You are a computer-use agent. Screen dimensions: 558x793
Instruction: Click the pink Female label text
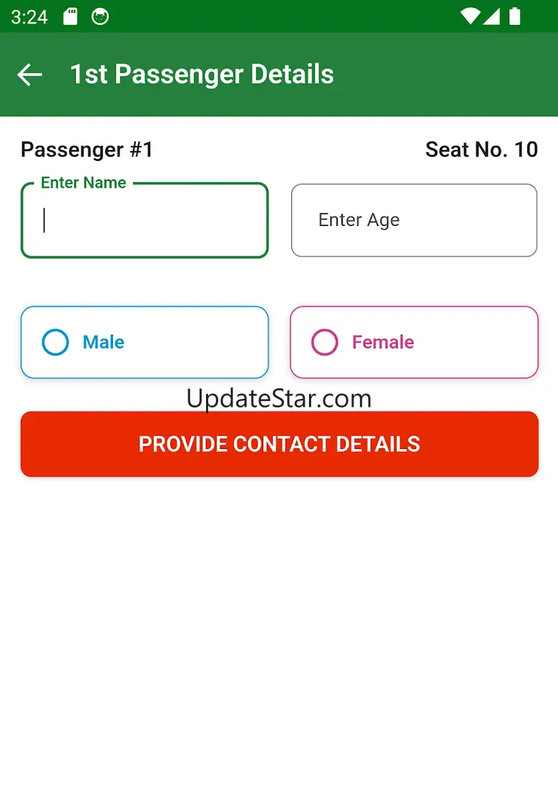tap(383, 343)
